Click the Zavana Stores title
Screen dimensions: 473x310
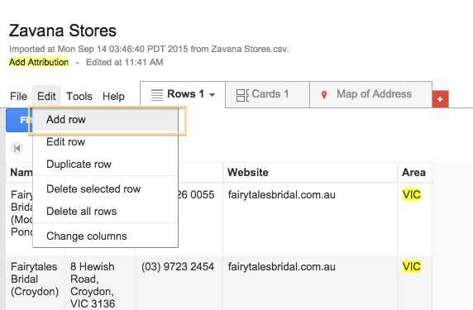click(x=63, y=31)
